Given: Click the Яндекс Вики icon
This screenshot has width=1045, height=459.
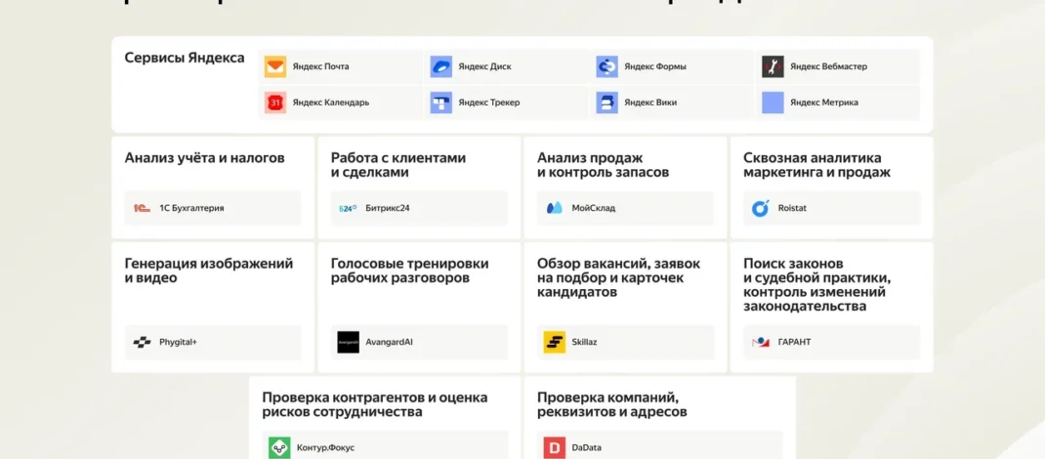Looking at the screenshot, I should click(607, 103).
